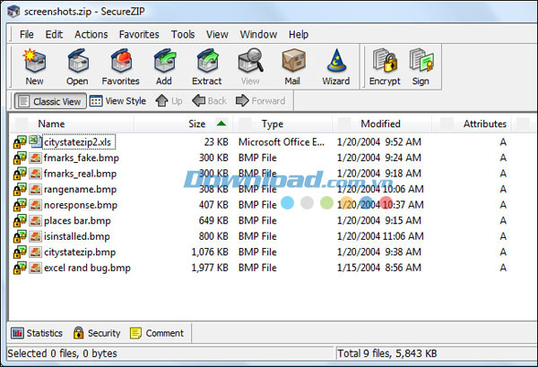Sort files by the Size column header

click(196, 124)
